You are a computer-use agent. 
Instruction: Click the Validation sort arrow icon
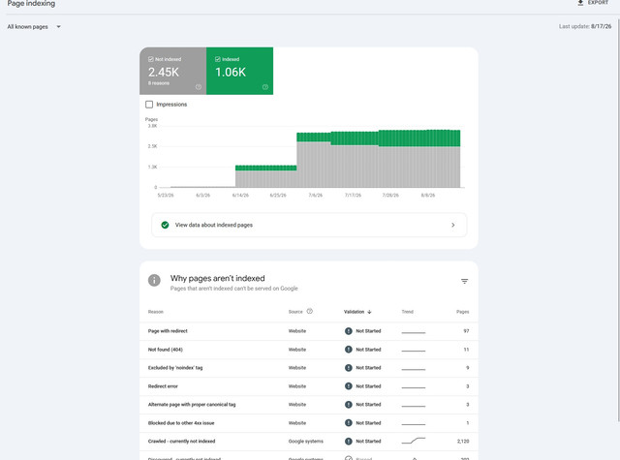click(x=369, y=312)
